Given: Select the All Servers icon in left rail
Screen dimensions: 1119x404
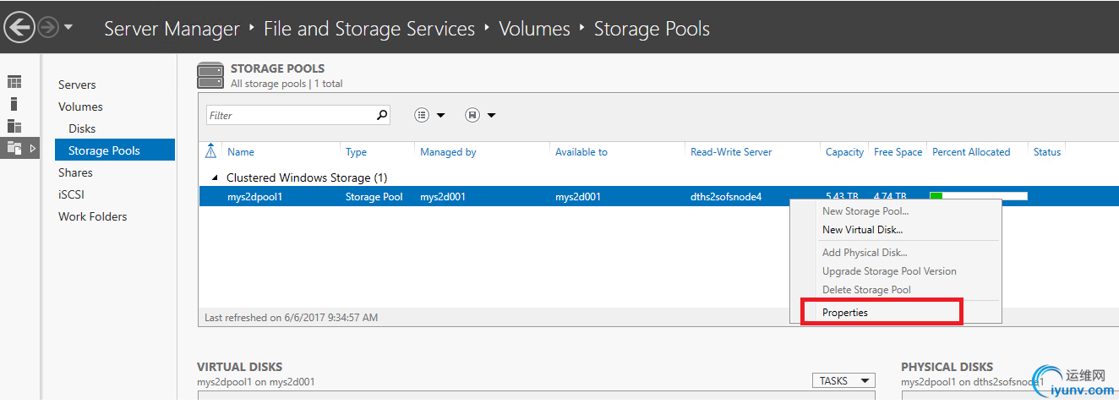Looking at the screenshot, I should pos(14,126).
